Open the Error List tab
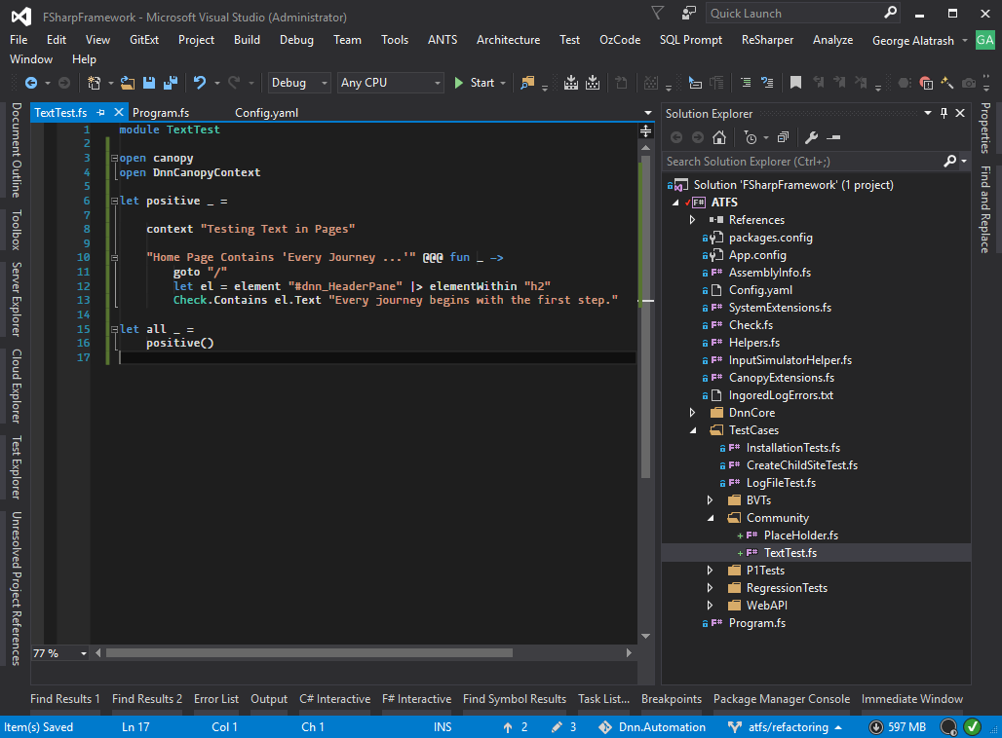 pyautogui.click(x=216, y=699)
